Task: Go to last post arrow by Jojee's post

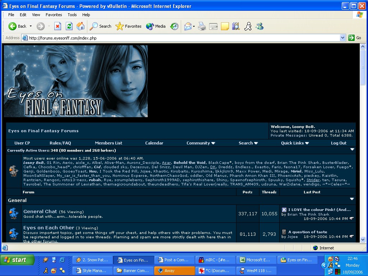Action: tap(351, 236)
